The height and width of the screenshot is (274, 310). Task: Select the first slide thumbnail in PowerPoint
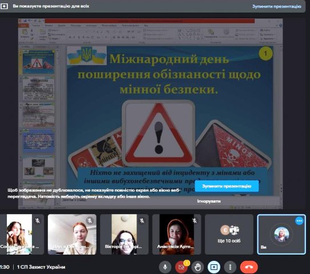[x=38, y=62]
